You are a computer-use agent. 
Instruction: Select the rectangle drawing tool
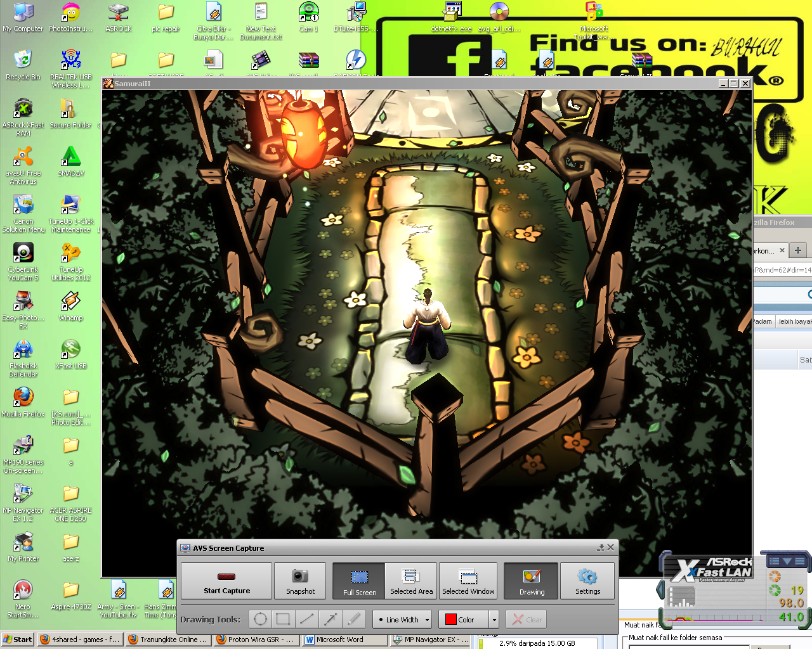click(284, 619)
